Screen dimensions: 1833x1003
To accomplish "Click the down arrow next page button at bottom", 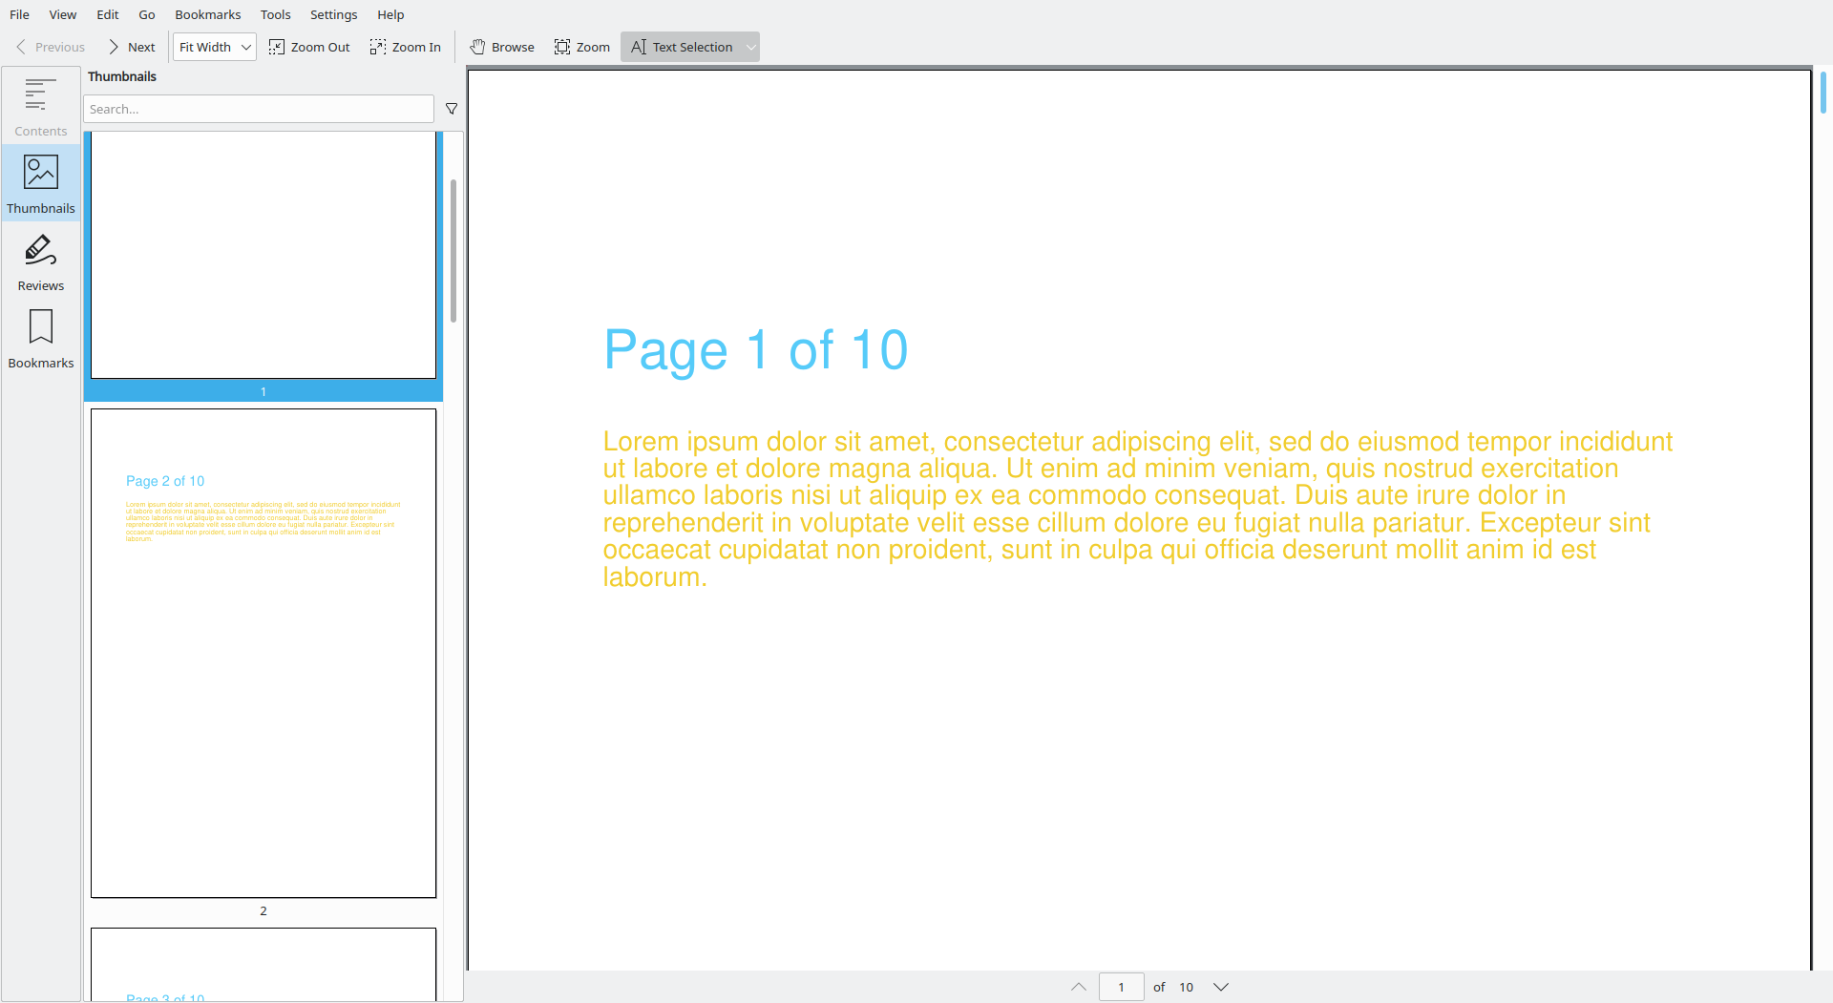I will coord(1221,987).
